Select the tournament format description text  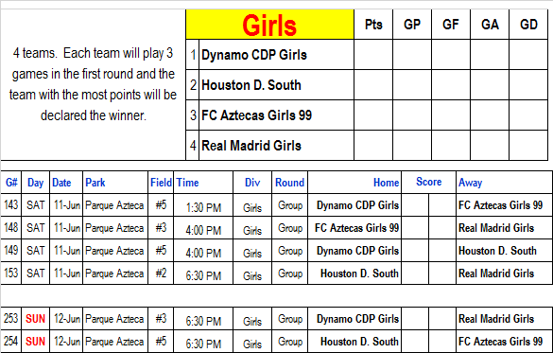tap(93, 84)
